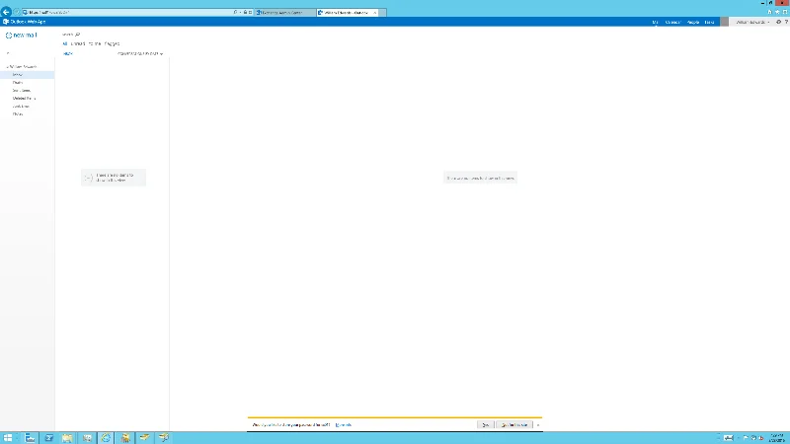Dismiss the password notification bar
Image resolution: width=790 pixels, height=444 pixels.
(537, 424)
